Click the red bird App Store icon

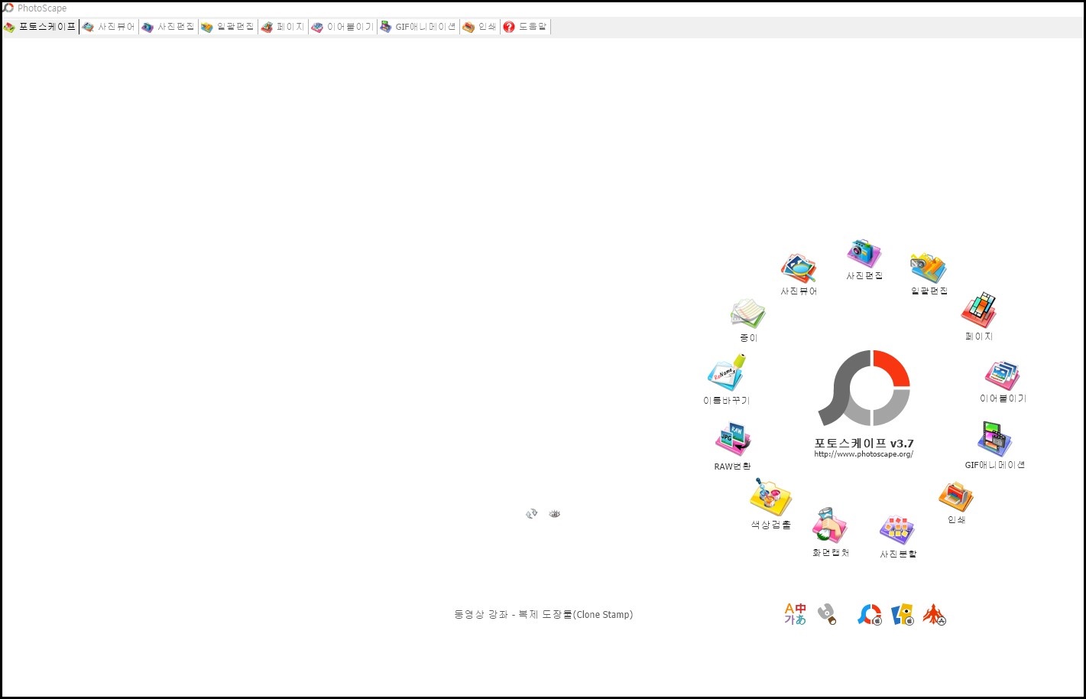[934, 615]
